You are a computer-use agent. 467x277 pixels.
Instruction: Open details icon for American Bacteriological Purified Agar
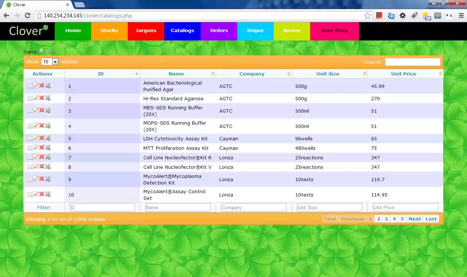click(x=30, y=85)
